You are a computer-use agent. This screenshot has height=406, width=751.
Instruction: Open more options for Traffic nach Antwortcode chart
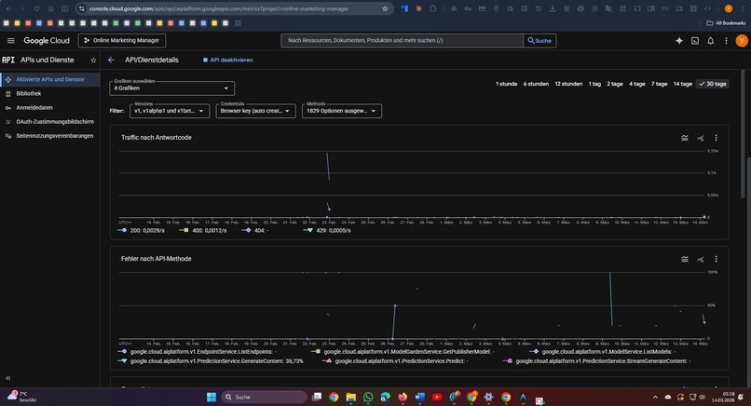pyautogui.click(x=716, y=138)
